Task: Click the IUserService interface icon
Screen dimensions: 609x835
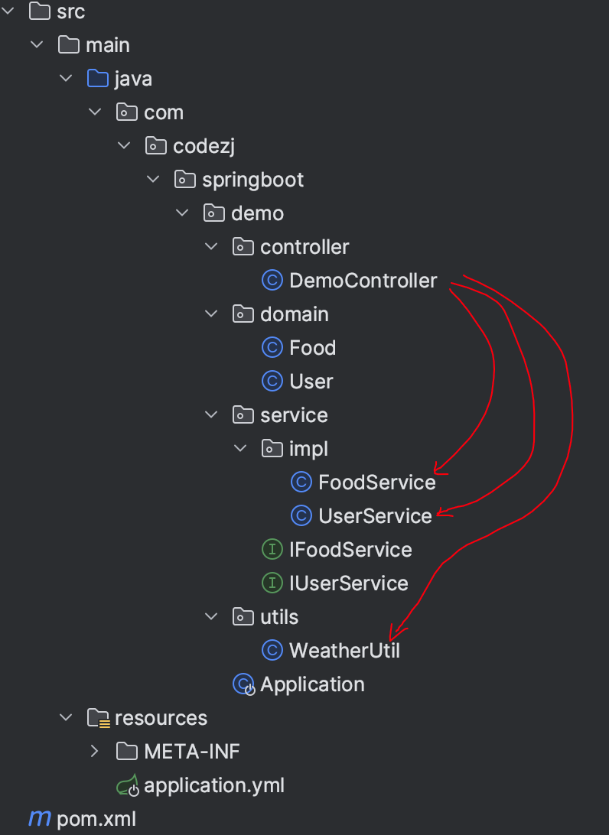Action: [272, 583]
